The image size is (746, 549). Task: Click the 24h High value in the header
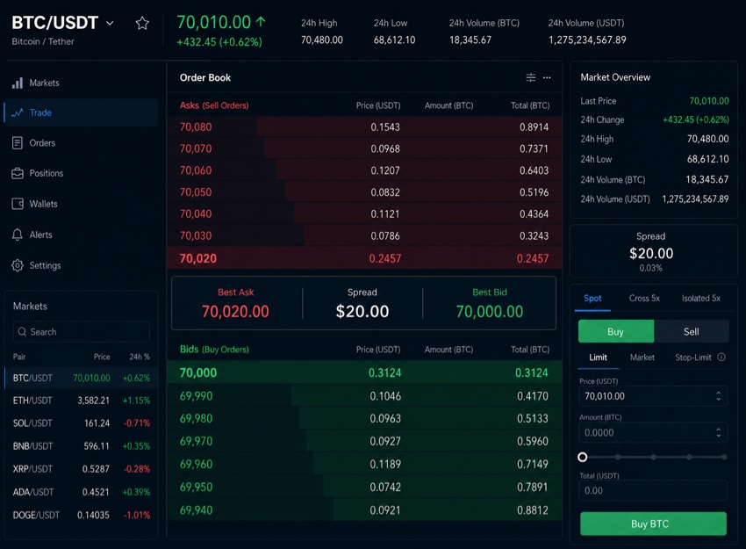tap(321, 40)
